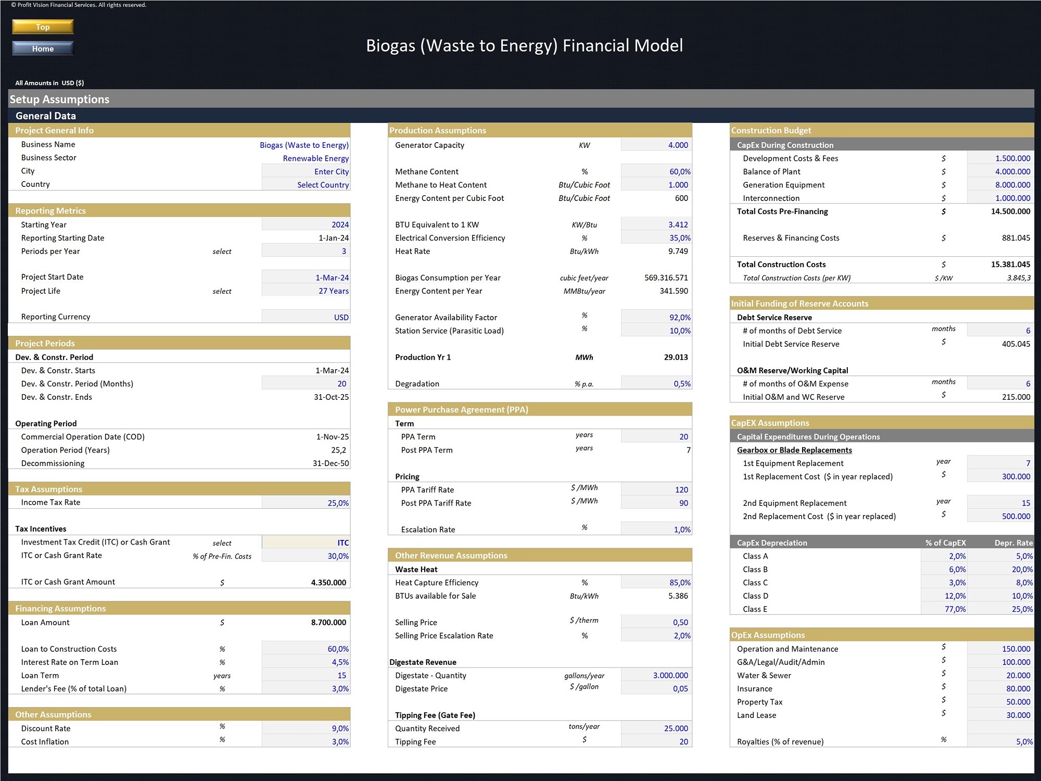Open the Select Country dropdown cell
Screen dimensions: 1041x781
click(306, 185)
